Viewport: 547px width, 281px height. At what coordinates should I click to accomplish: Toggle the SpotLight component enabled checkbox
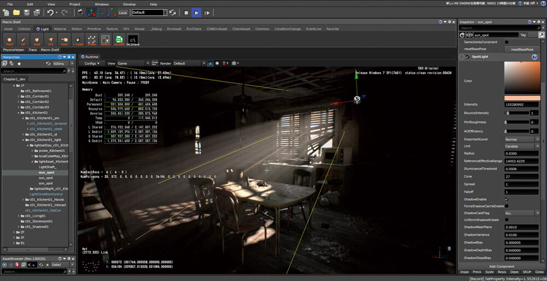point(468,57)
